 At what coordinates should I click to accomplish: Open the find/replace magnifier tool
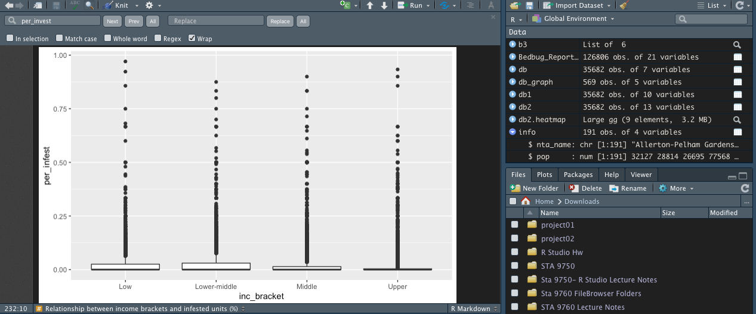[89, 5]
